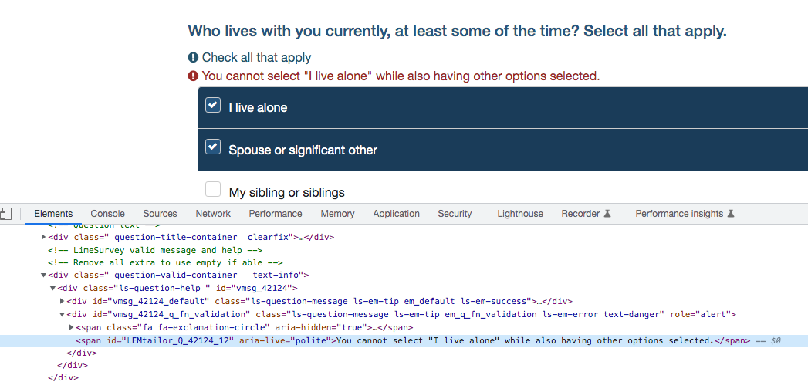Expand the question-title-container div node

(44, 237)
